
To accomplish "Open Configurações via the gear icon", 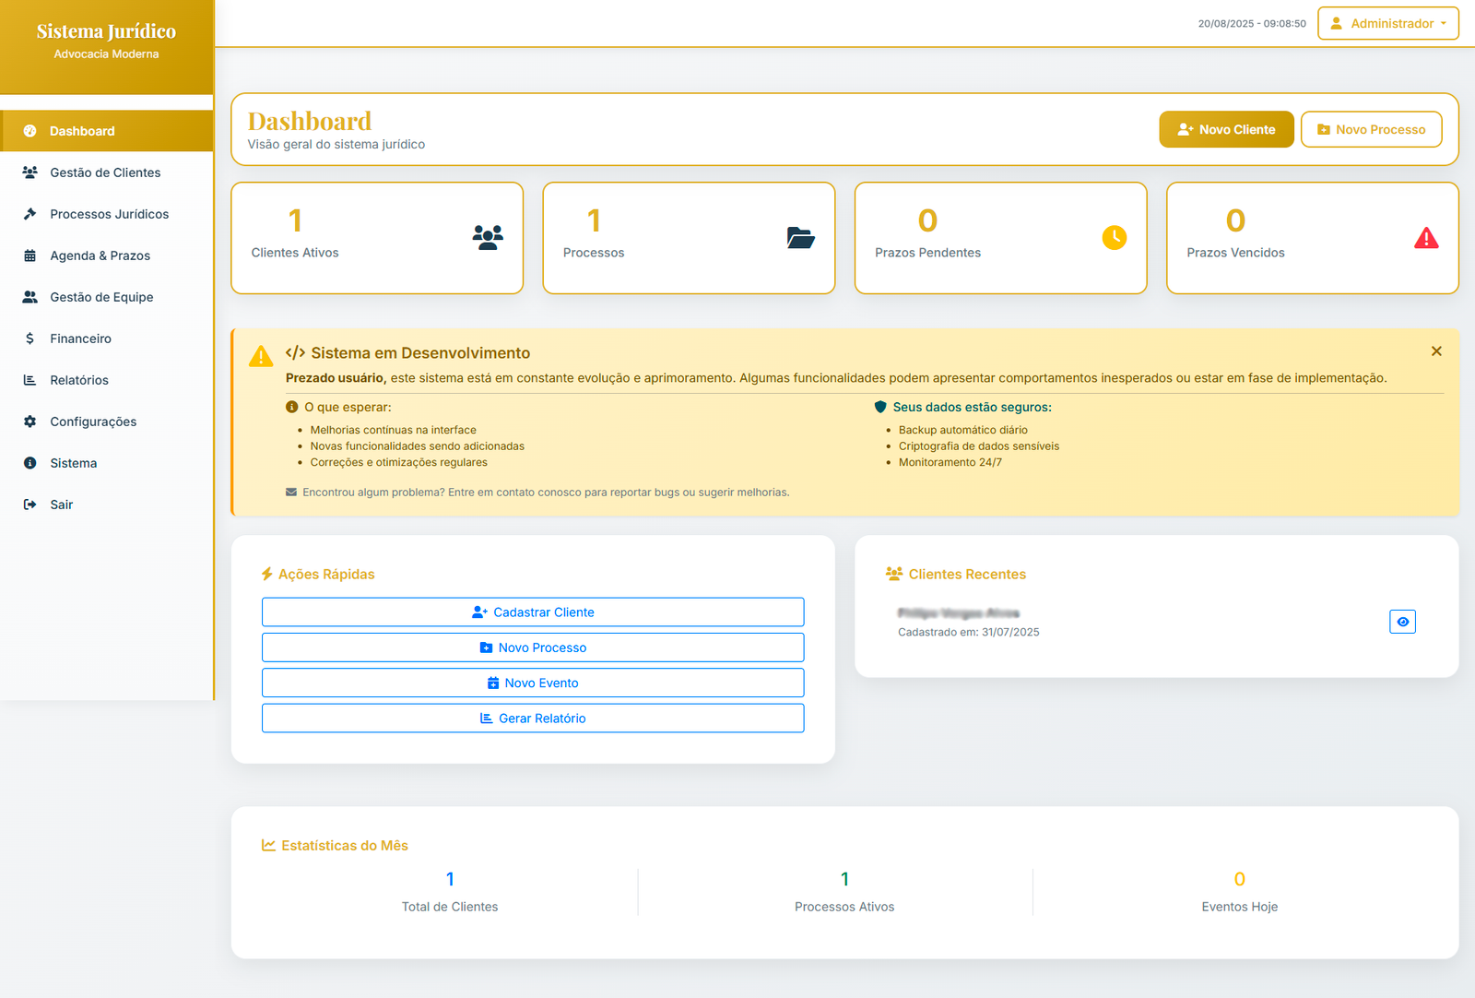I will (29, 421).
